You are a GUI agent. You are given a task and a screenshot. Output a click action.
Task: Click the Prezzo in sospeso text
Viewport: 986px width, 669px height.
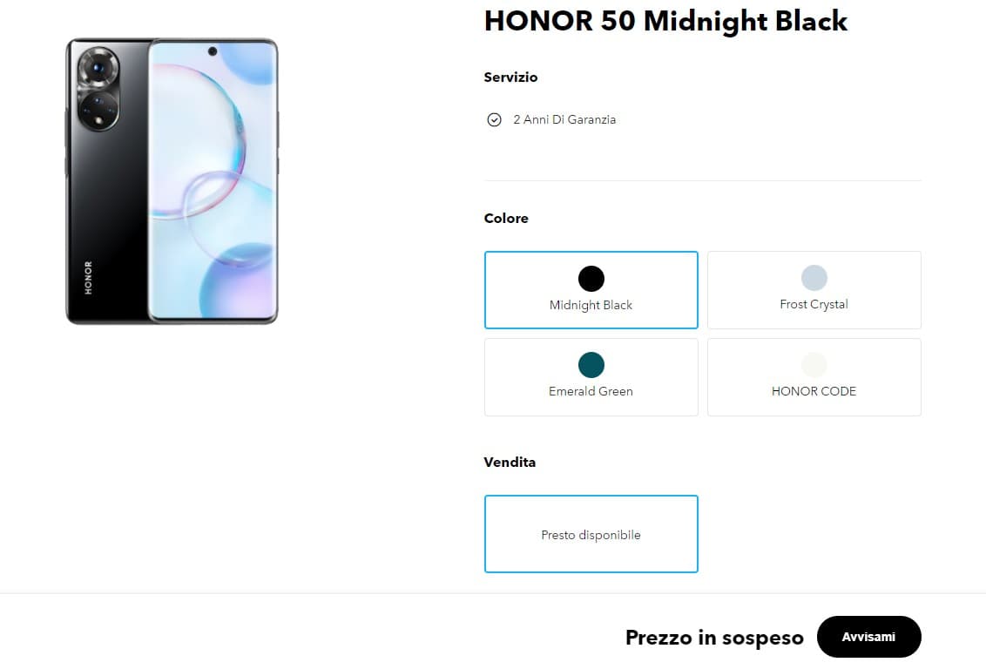point(714,638)
